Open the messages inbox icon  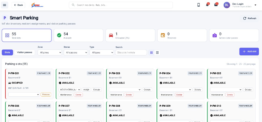[216, 5]
